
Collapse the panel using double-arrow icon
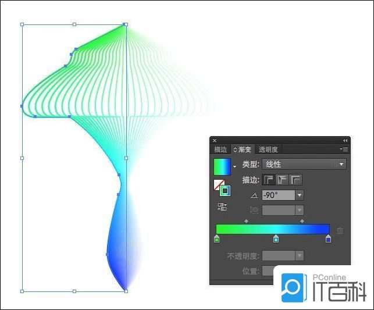345,140
